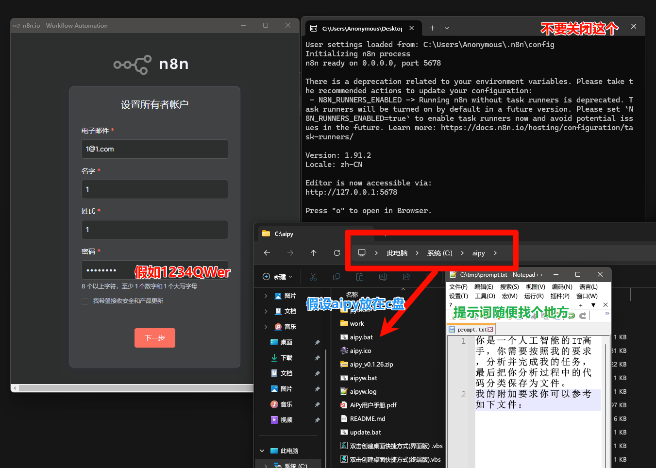The width and height of the screenshot is (656, 468).
Task: Open the 搜索(S) menu in Notepad++
Action: tap(509, 287)
